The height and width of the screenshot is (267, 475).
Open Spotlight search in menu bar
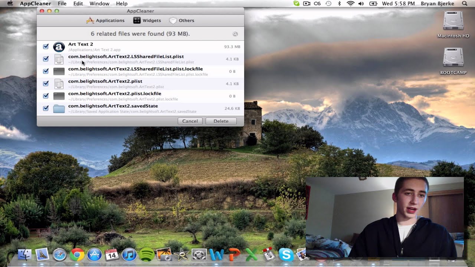[x=465, y=3]
